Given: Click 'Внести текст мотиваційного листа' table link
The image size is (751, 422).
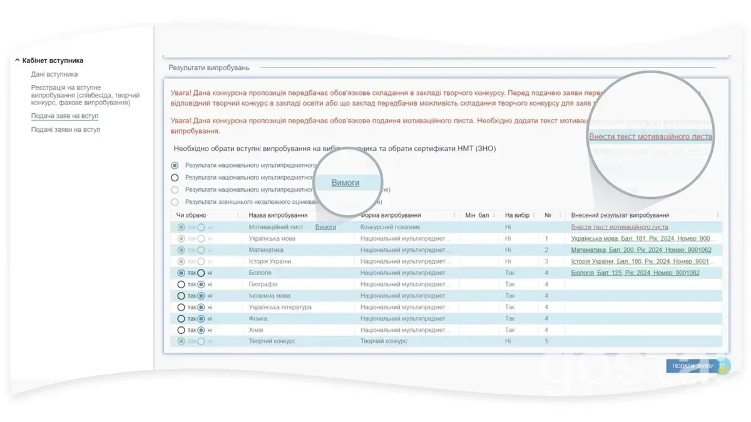Looking at the screenshot, I should pos(620,227).
